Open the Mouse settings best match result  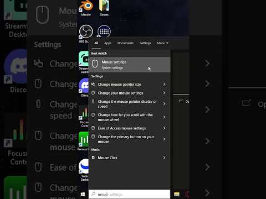[129, 65]
